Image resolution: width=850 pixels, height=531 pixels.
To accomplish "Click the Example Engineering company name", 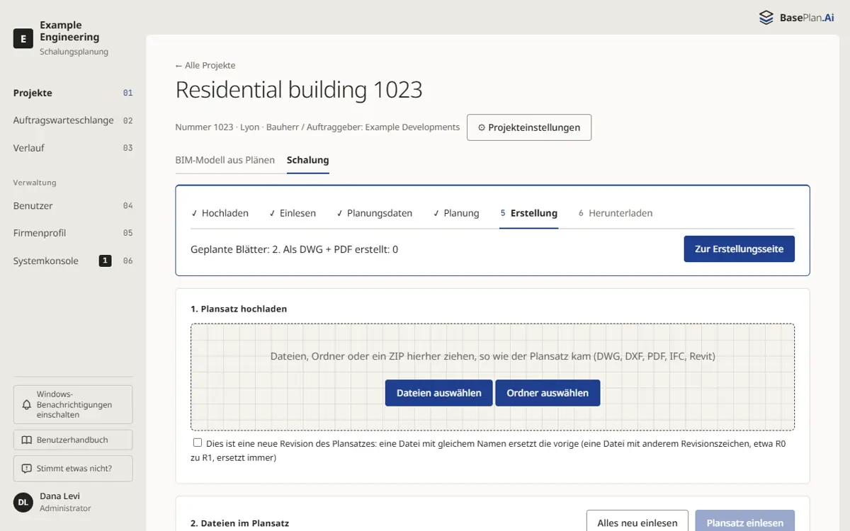I will click(69, 31).
